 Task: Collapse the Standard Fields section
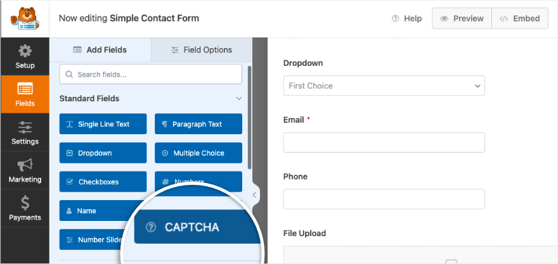tap(239, 99)
